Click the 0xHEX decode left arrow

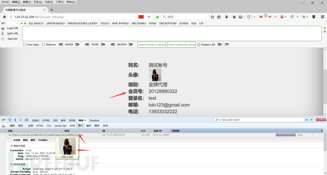click(x=61, y=44)
